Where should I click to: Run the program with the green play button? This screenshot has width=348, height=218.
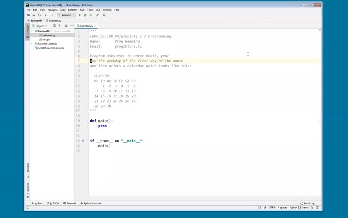(x=80, y=15)
